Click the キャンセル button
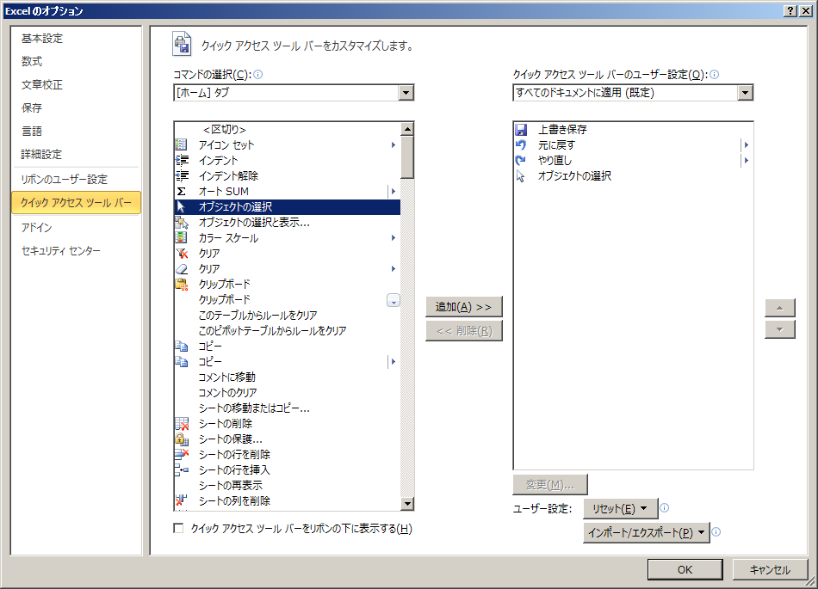 coord(770,569)
